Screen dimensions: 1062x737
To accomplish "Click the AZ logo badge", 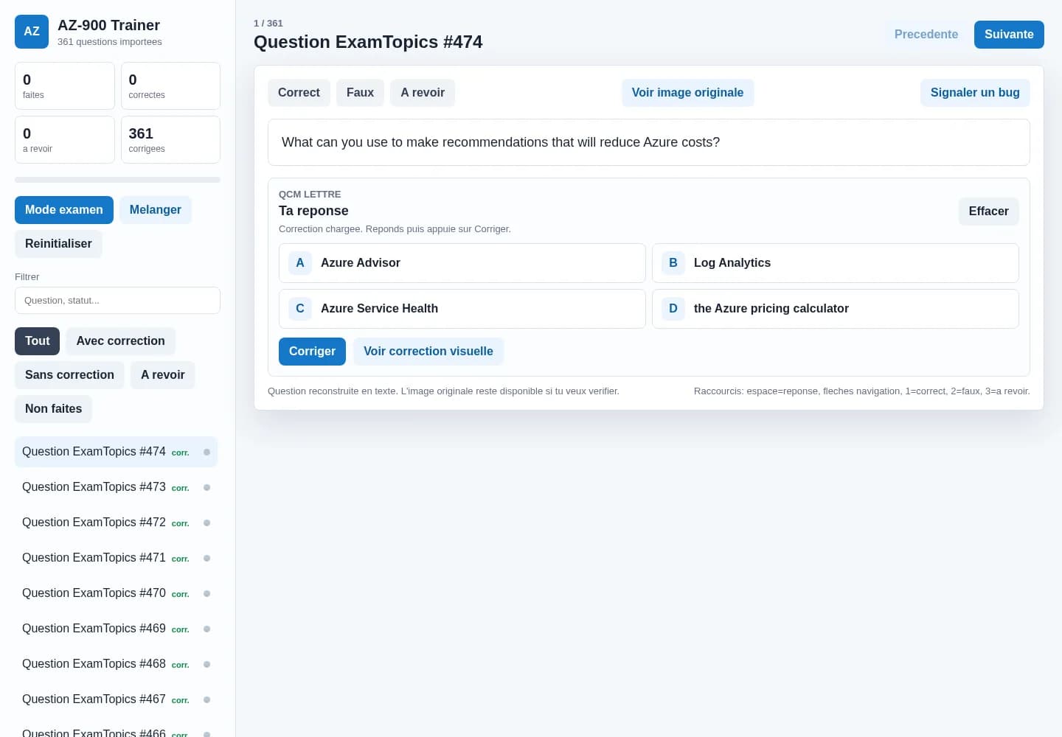I will coord(32,32).
